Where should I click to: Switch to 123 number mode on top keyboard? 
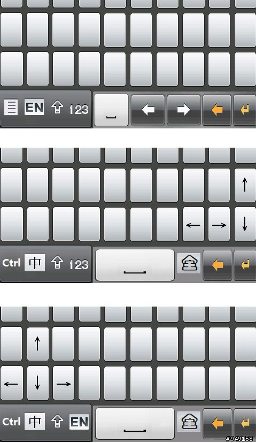(79, 109)
